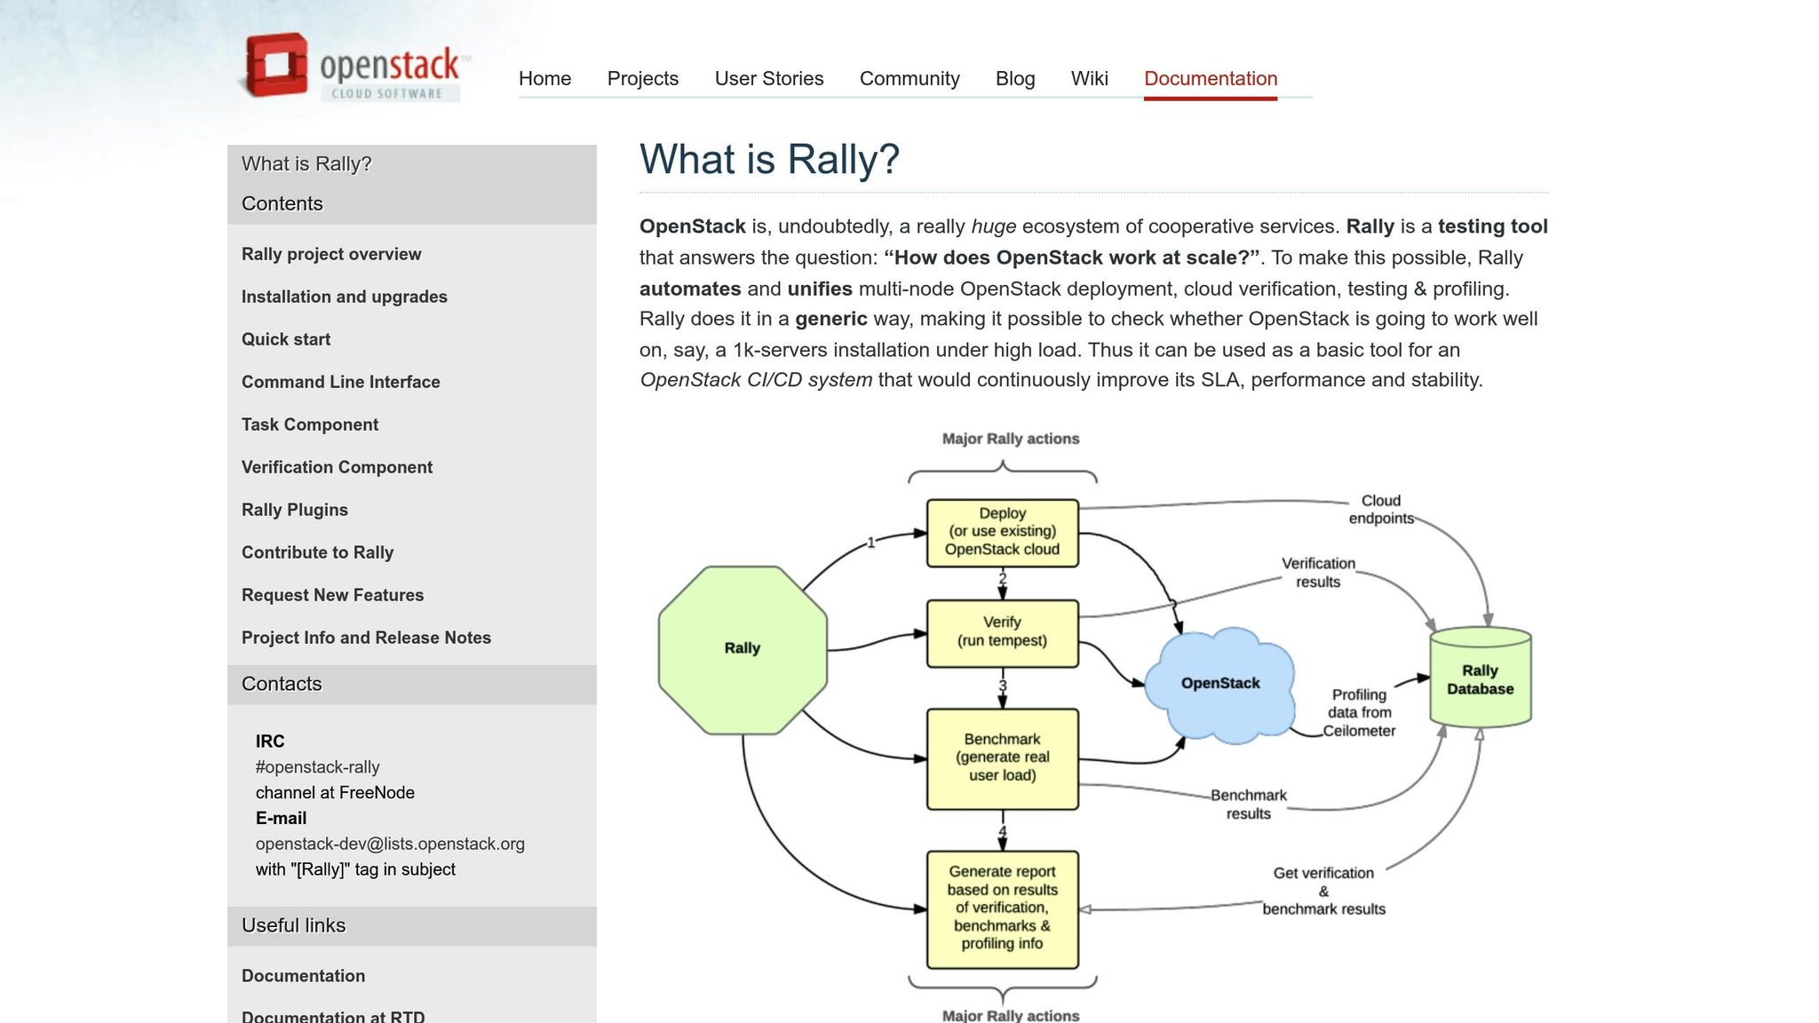The height and width of the screenshot is (1023, 1819).
Task: Click the #openstack-rally IRC link
Action: point(318,767)
